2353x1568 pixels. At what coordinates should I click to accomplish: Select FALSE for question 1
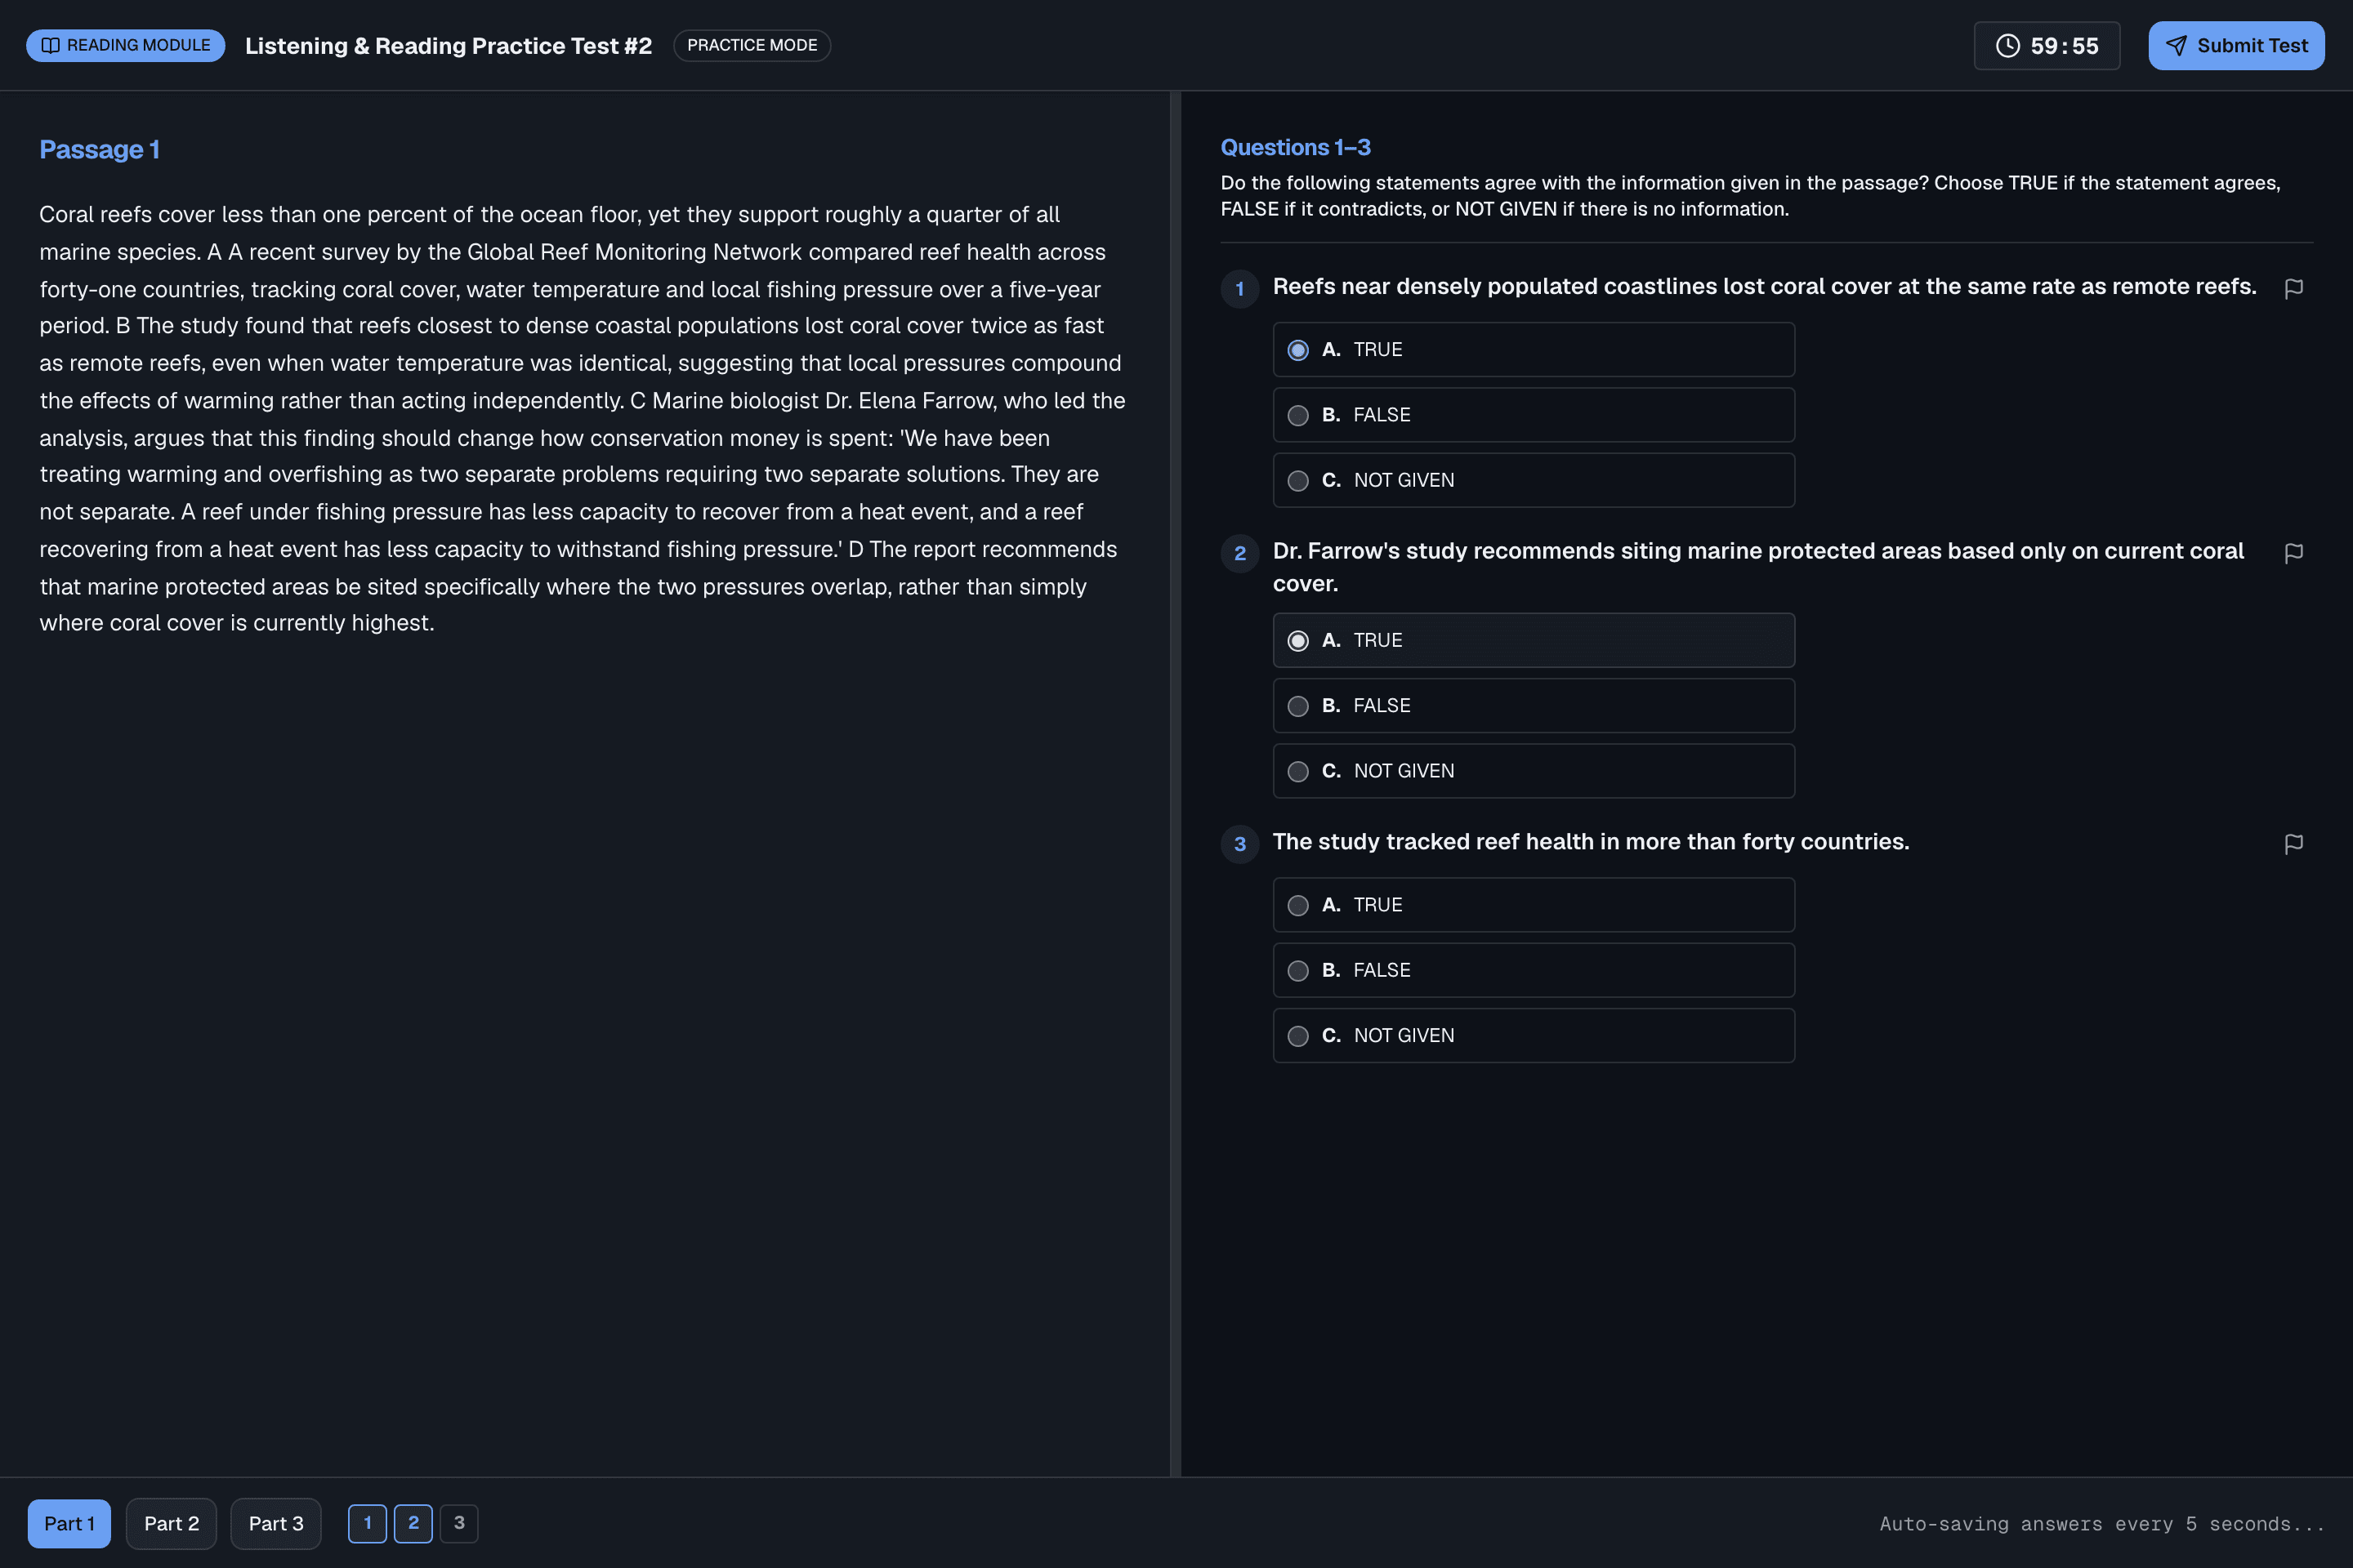pos(1534,415)
